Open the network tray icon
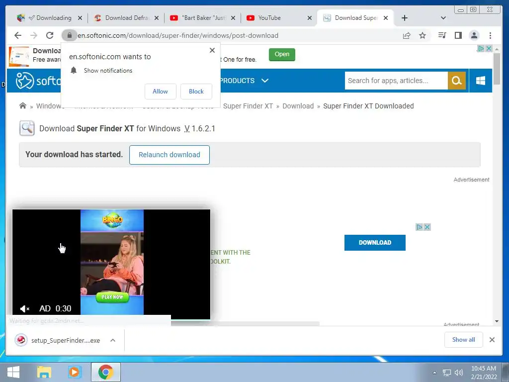Image resolution: width=509 pixels, height=382 pixels. tap(447, 373)
